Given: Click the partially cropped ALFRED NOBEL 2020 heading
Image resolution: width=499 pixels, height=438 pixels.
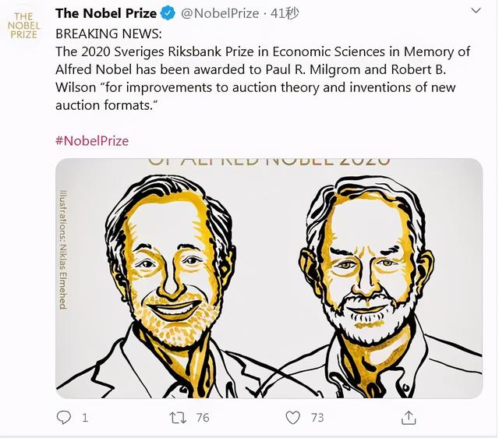Looking at the screenshot, I should 269,161.
